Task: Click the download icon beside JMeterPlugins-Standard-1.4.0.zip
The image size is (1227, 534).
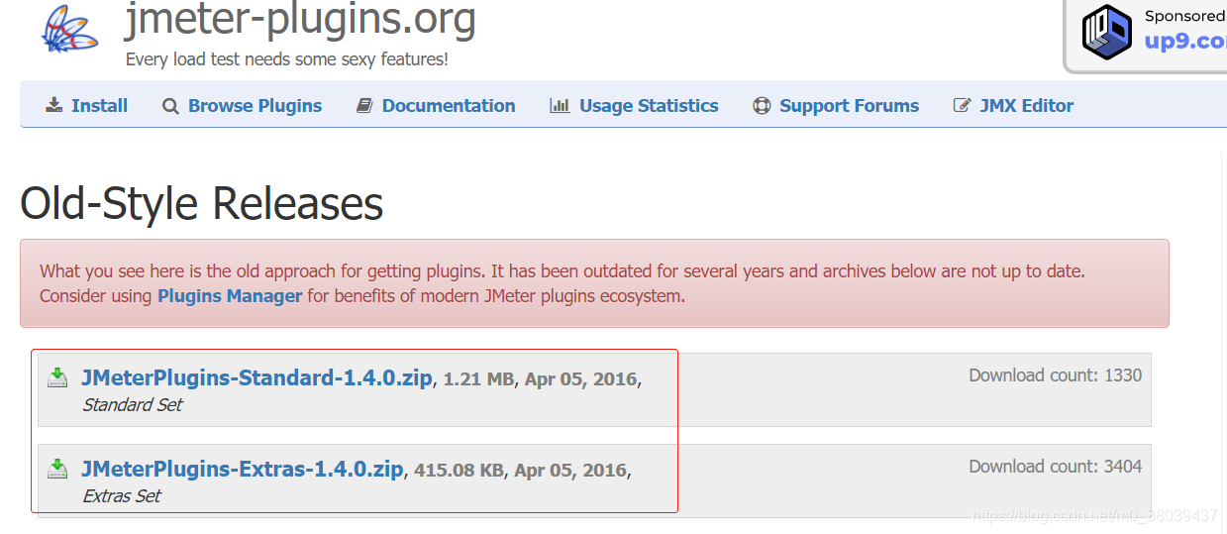Action: click(x=58, y=377)
